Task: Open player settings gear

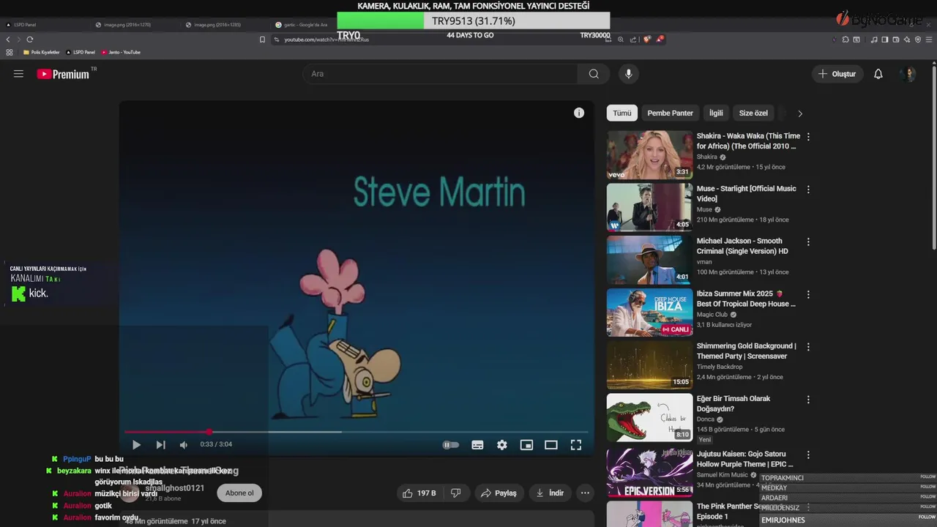Action: (x=502, y=444)
